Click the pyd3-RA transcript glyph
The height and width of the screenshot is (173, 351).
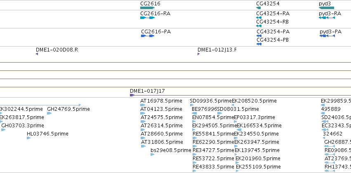(x=327, y=18)
